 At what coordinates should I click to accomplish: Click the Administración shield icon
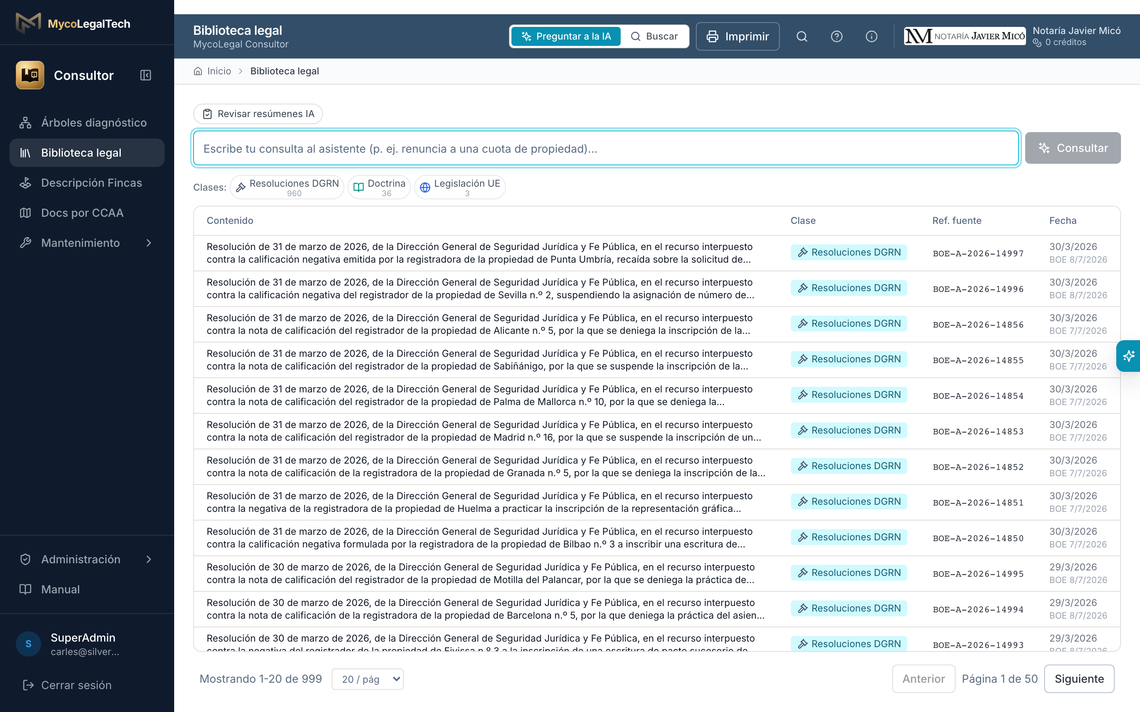coord(25,559)
